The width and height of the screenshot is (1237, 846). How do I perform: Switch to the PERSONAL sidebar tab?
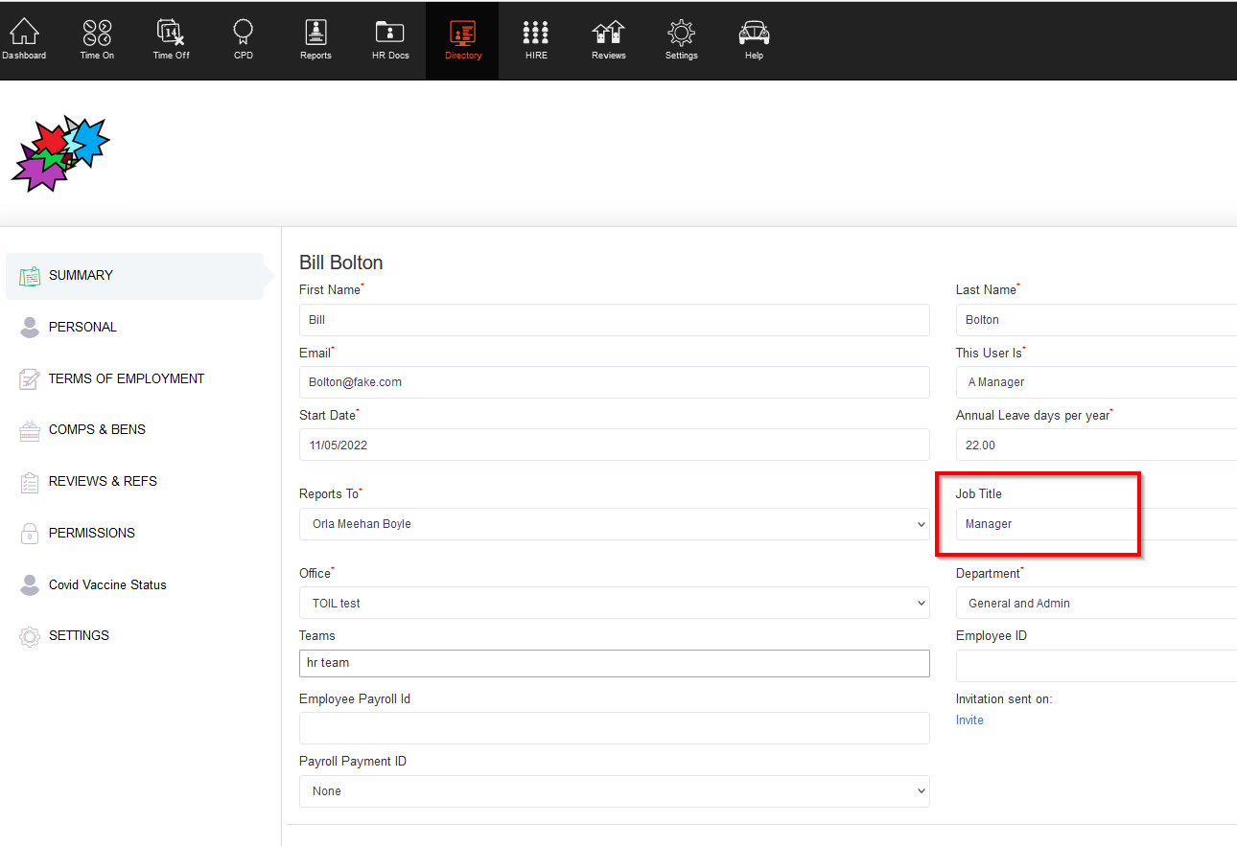[82, 328]
